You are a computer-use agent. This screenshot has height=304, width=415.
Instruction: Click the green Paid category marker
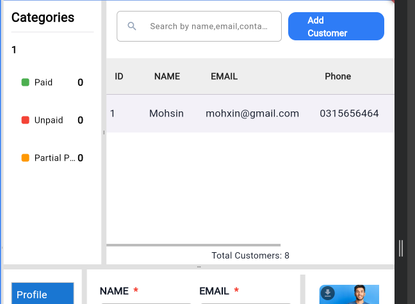[26, 83]
